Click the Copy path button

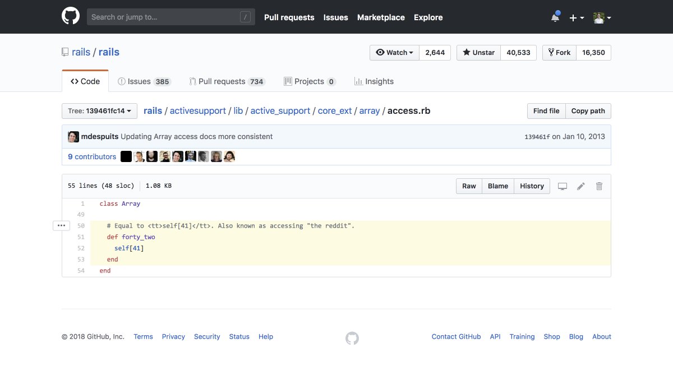pyautogui.click(x=588, y=111)
